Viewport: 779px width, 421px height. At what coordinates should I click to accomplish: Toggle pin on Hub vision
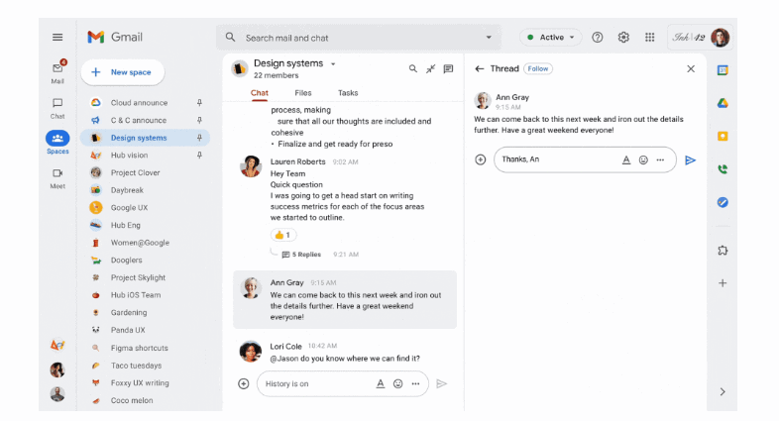(199, 155)
